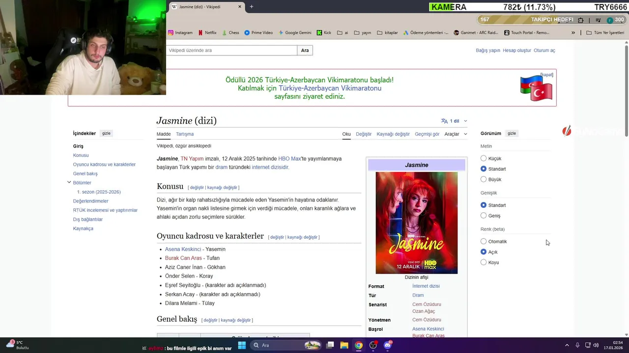The width and height of the screenshot is (629, 353).
Task: Open a new browser tab
Action: tap(252, 7)
